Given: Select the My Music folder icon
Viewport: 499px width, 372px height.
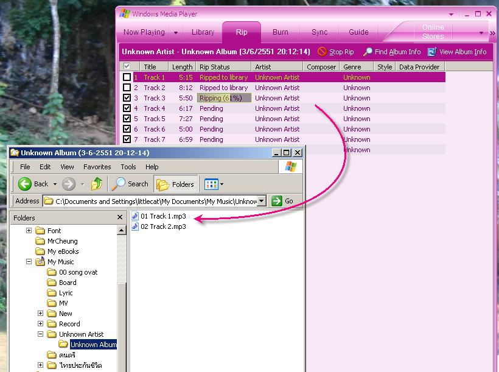Looking at the screenshot, I should coord(40,261).
